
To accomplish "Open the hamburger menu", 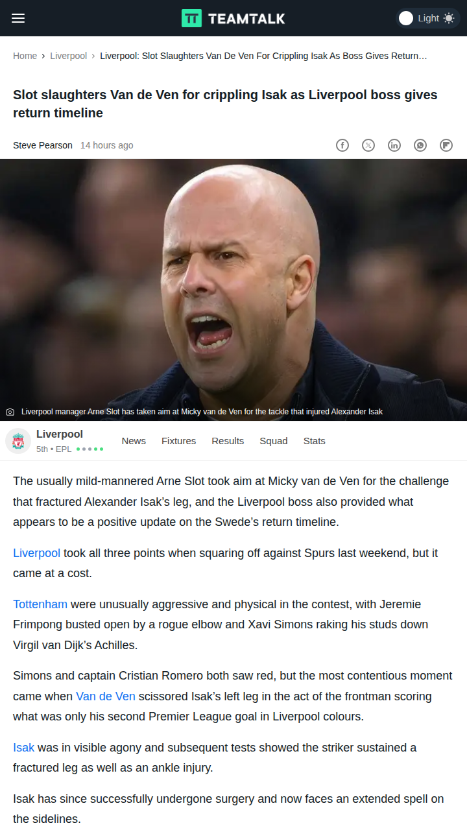I will tap(18, 18).
